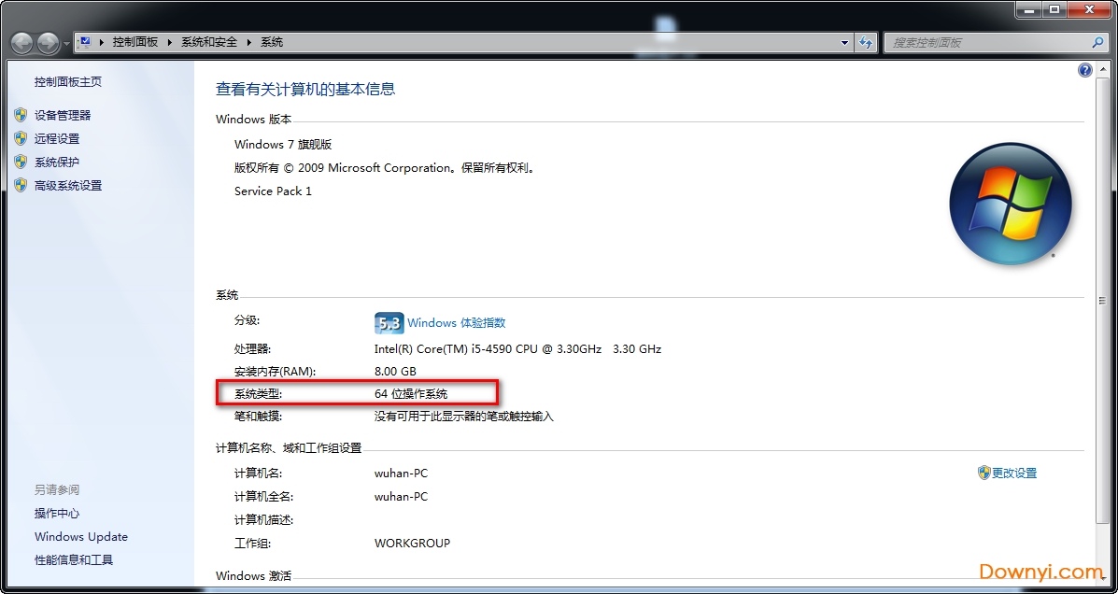Expand the arrow after 系统和安全 breadcrumb
This screenshot has width=1118, height=594.
pos(249,42)
